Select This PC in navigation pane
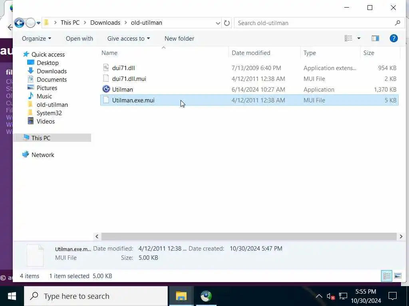 pos(52,138)
